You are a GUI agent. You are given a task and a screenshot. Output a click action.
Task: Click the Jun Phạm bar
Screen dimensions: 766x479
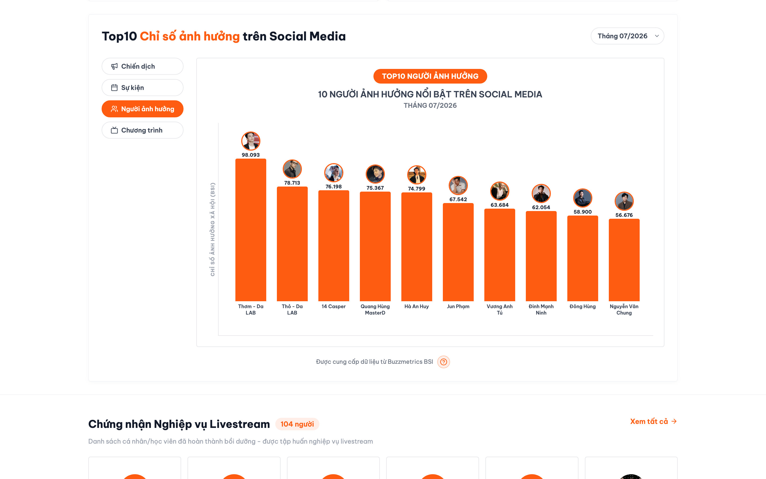[458, 252]
